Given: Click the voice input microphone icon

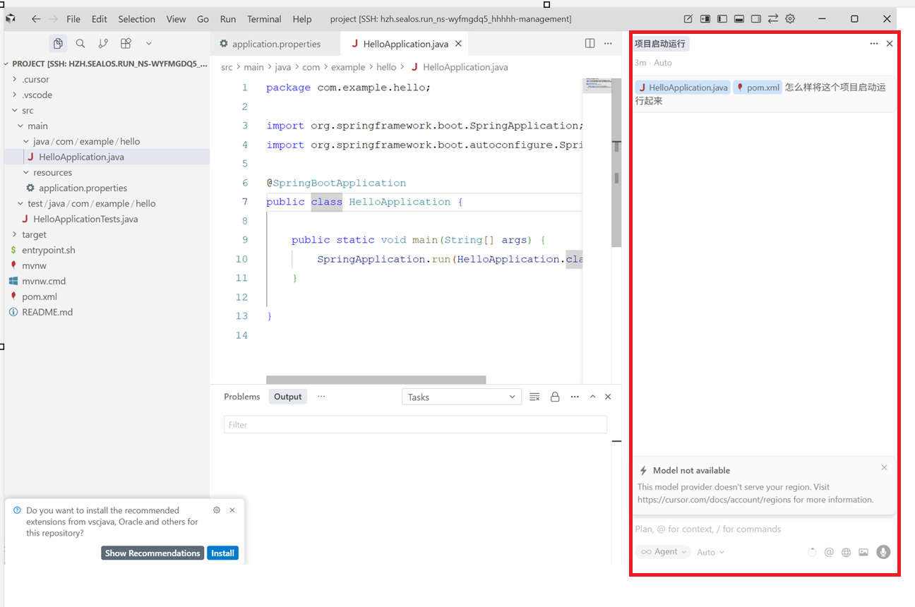Looking at the screenshot, I should coord(883,552).
